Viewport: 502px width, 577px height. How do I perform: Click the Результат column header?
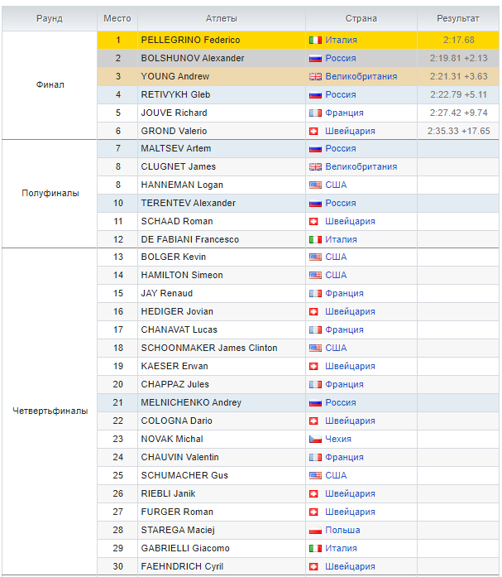pos(458,18)
